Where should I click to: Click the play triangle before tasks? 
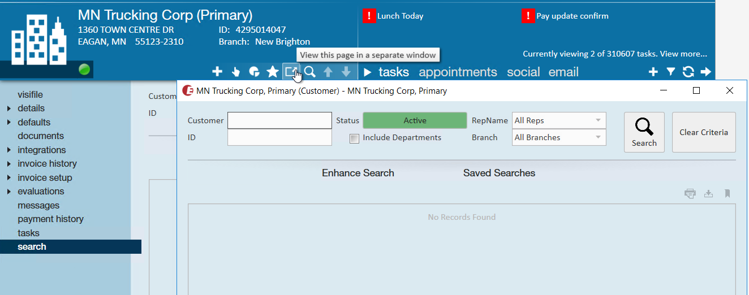click(x=367, y=72)
